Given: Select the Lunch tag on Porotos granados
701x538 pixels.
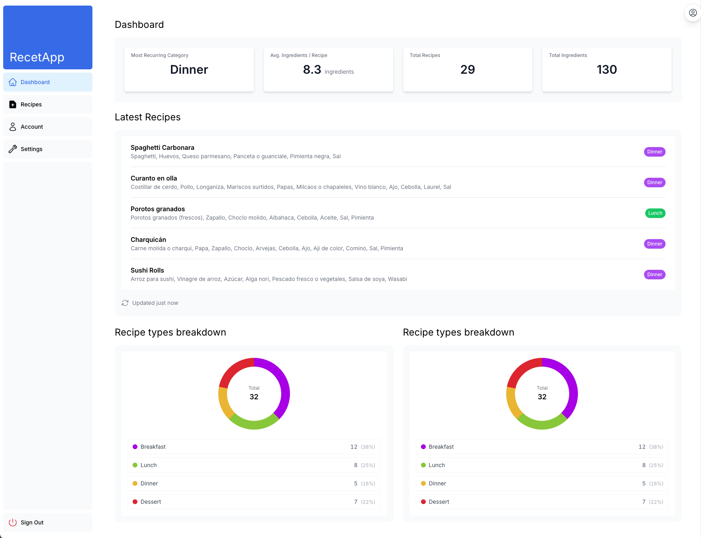Looking at the screenshot, I should pyautogui.click(x=655, y=213).
